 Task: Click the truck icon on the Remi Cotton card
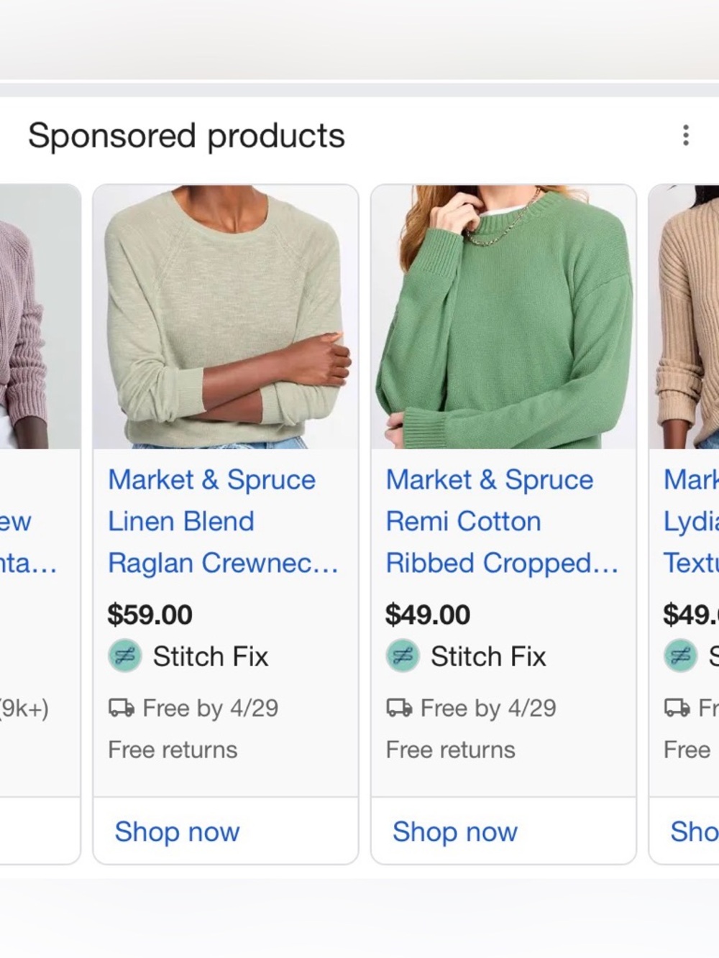coord(398,708)
